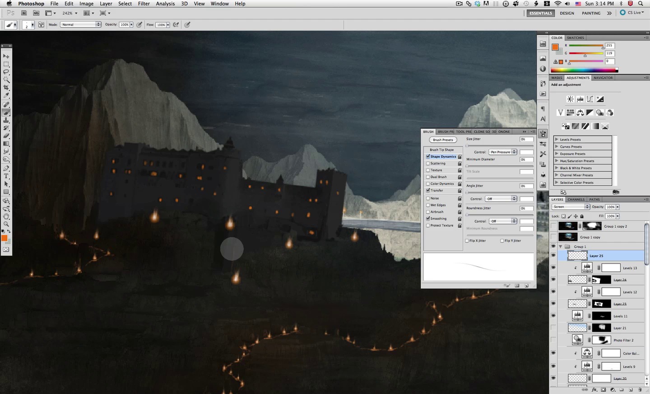The width and height of the screenshot is (650, 394).
Task: Select the Move tool
Action: pyautogui.click(x=6, y=56)
